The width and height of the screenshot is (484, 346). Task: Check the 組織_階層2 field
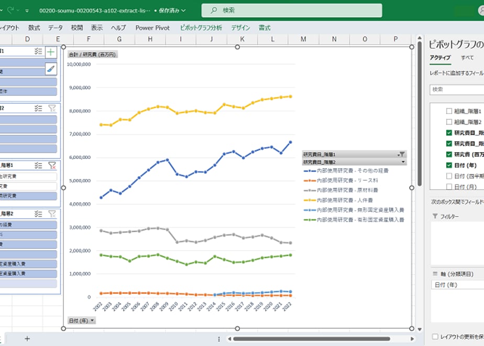[449, 122]
